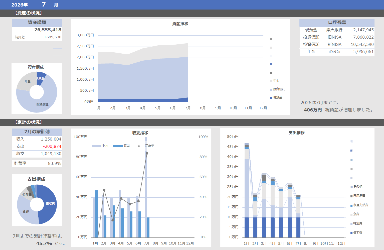Viewport: 384px width, 250px height.
Task: Click the 支出 legend marker in 収支推移
Action: point(118,146)
